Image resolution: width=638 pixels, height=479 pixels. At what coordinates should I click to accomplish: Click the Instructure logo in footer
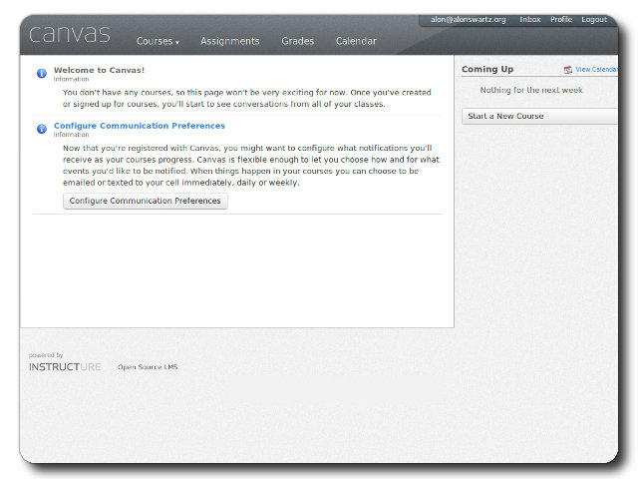click(65, 367)
